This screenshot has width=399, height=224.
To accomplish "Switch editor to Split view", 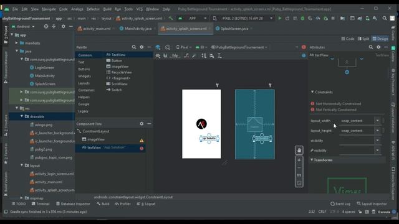I will 363,39.
